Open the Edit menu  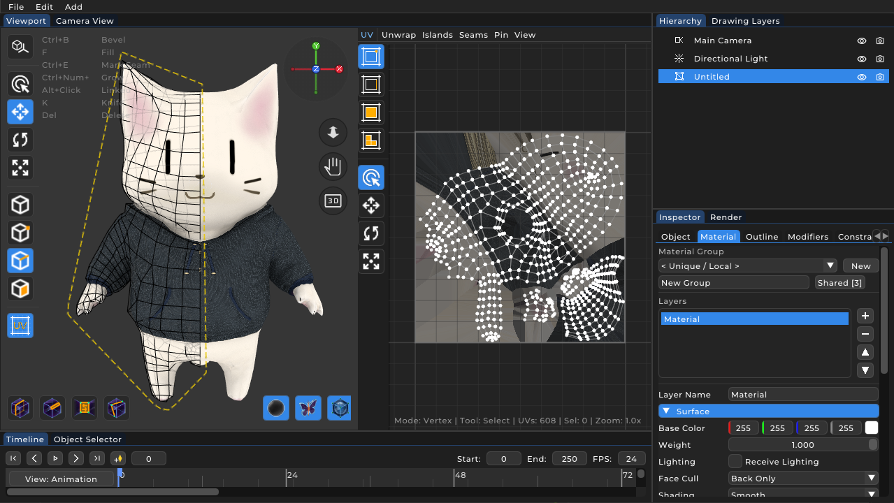(44, 7)
